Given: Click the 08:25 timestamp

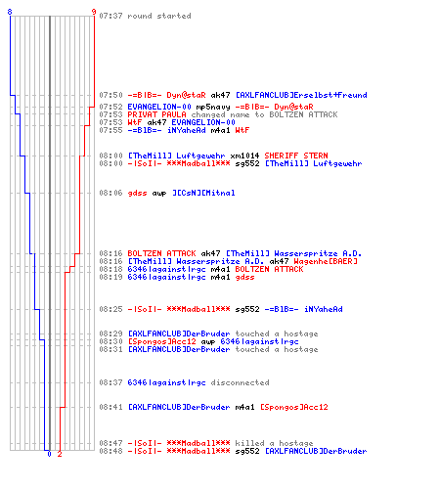Looking at the screenshot, I should [110, 309].
